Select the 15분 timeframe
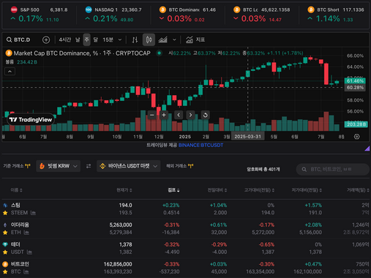Image resolution: width=371 pixels, height=278 pixels. 108,40
